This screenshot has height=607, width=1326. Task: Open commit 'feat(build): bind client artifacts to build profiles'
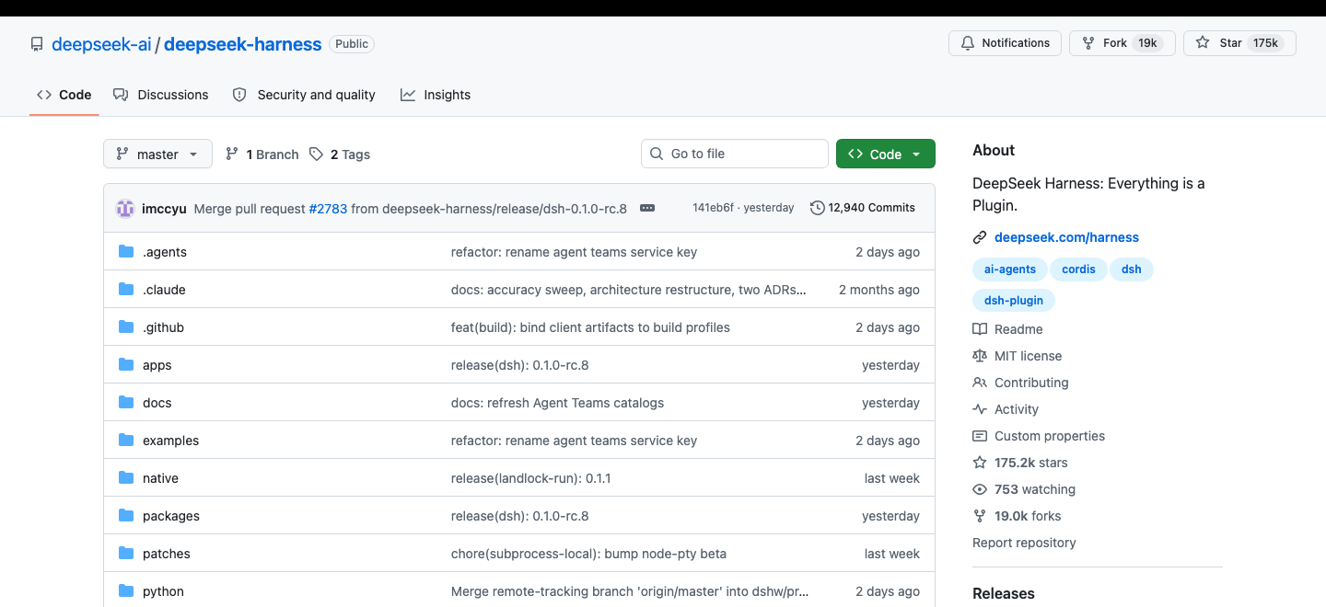coord(590,327)
